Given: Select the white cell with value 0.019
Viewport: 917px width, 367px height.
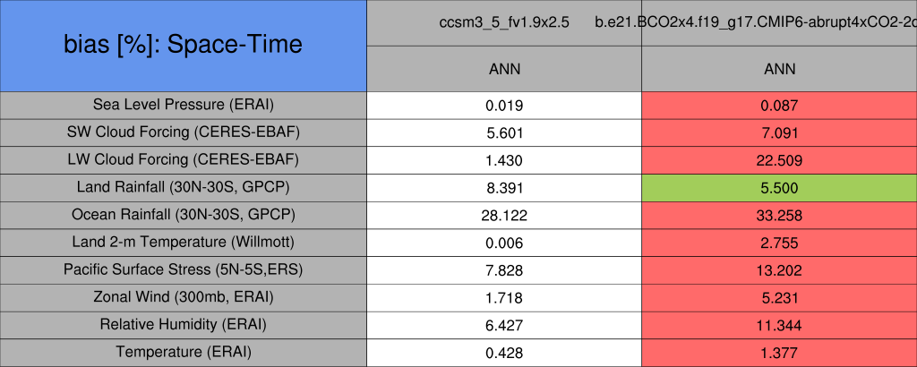Looking at the screenshot, I should point(504,105).
